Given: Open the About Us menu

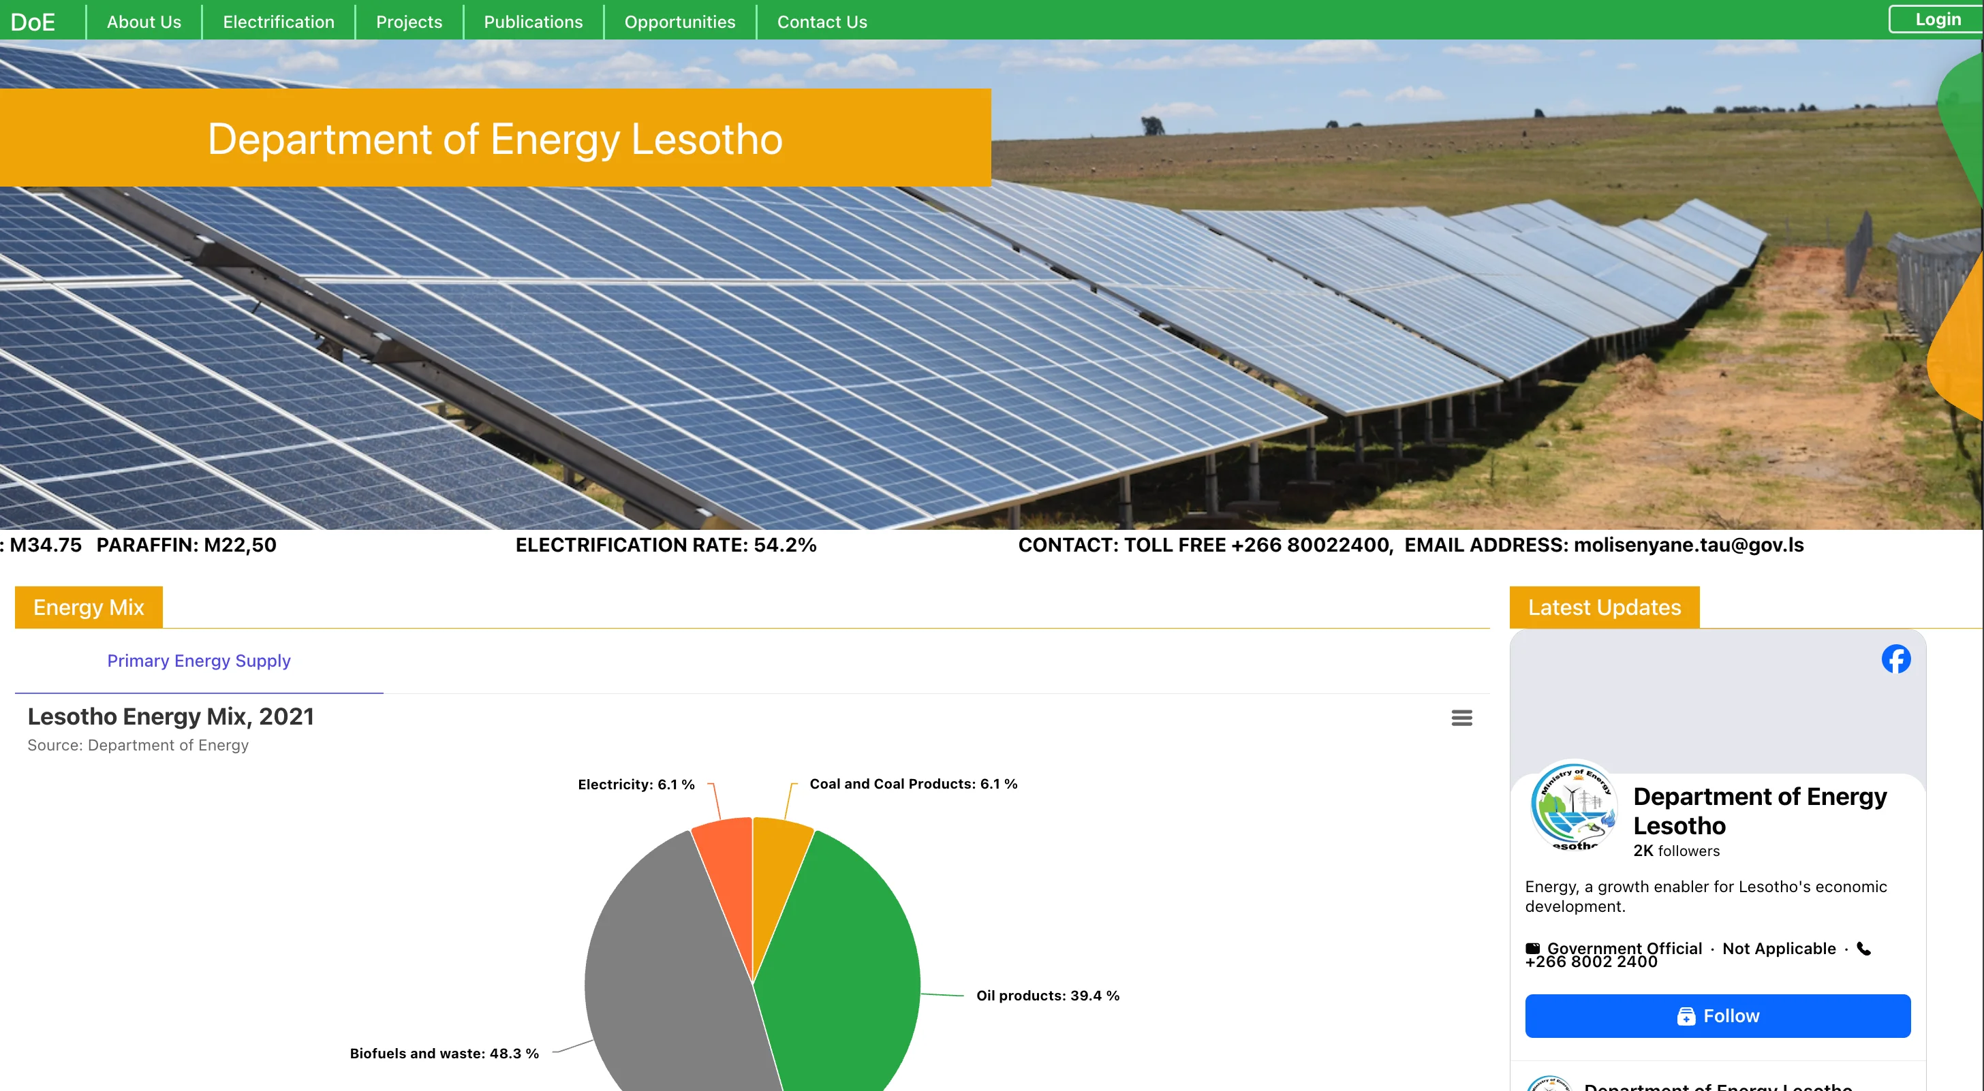Looking at the screenshot, I should click(x=144, y=22).
